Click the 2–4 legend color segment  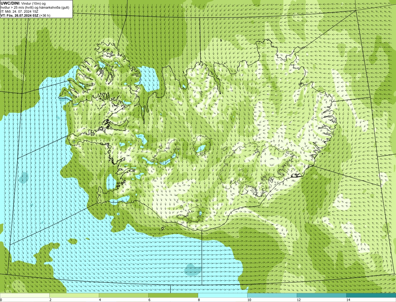coord(75,296)
